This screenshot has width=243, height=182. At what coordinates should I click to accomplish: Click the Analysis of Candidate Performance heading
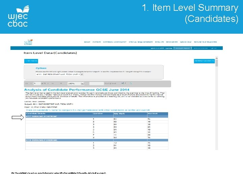[77, 90]
